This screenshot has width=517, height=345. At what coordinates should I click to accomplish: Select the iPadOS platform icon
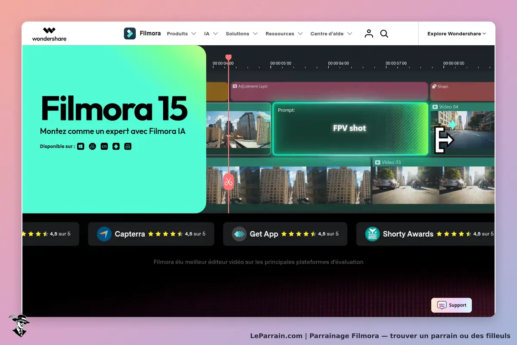click(x=128, y=147)
